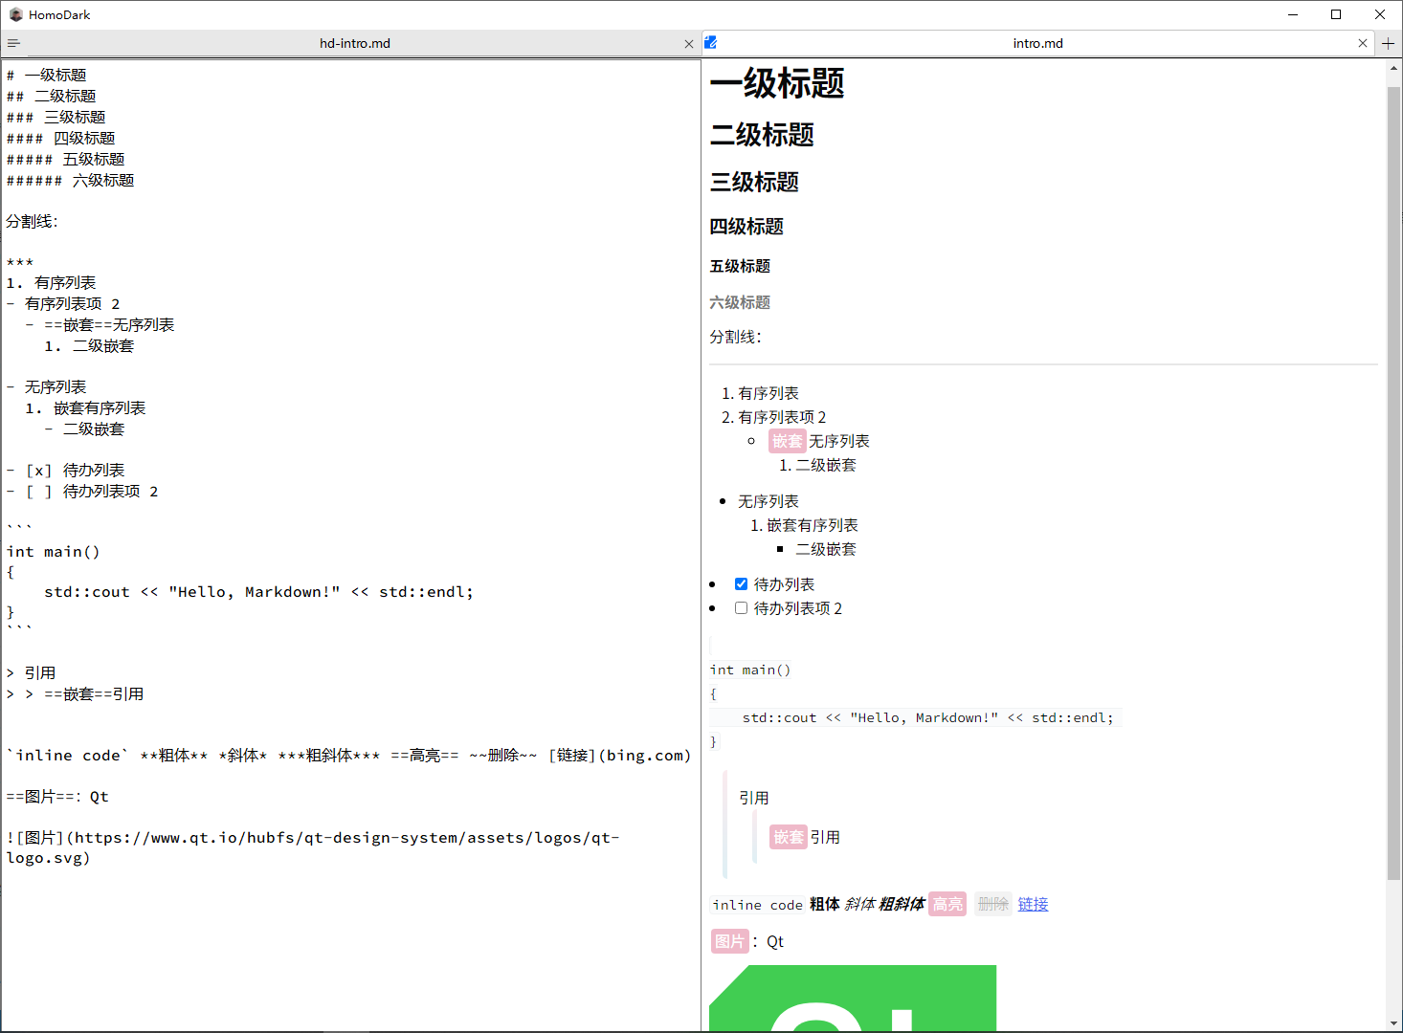Click the highlighted 高亮 text in preview
Image resolution: width=1403 pixels, height=1033 pixels.
pyautogui.click(x=947, y=904)
